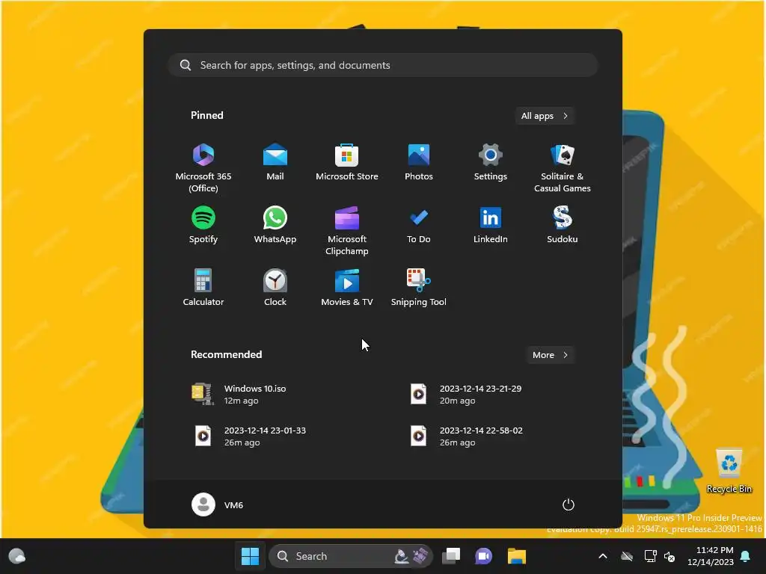The height and width of the screenshot is (574, 766).
Task: Show hidden system tray icons
Action: (x=603, y=556)
